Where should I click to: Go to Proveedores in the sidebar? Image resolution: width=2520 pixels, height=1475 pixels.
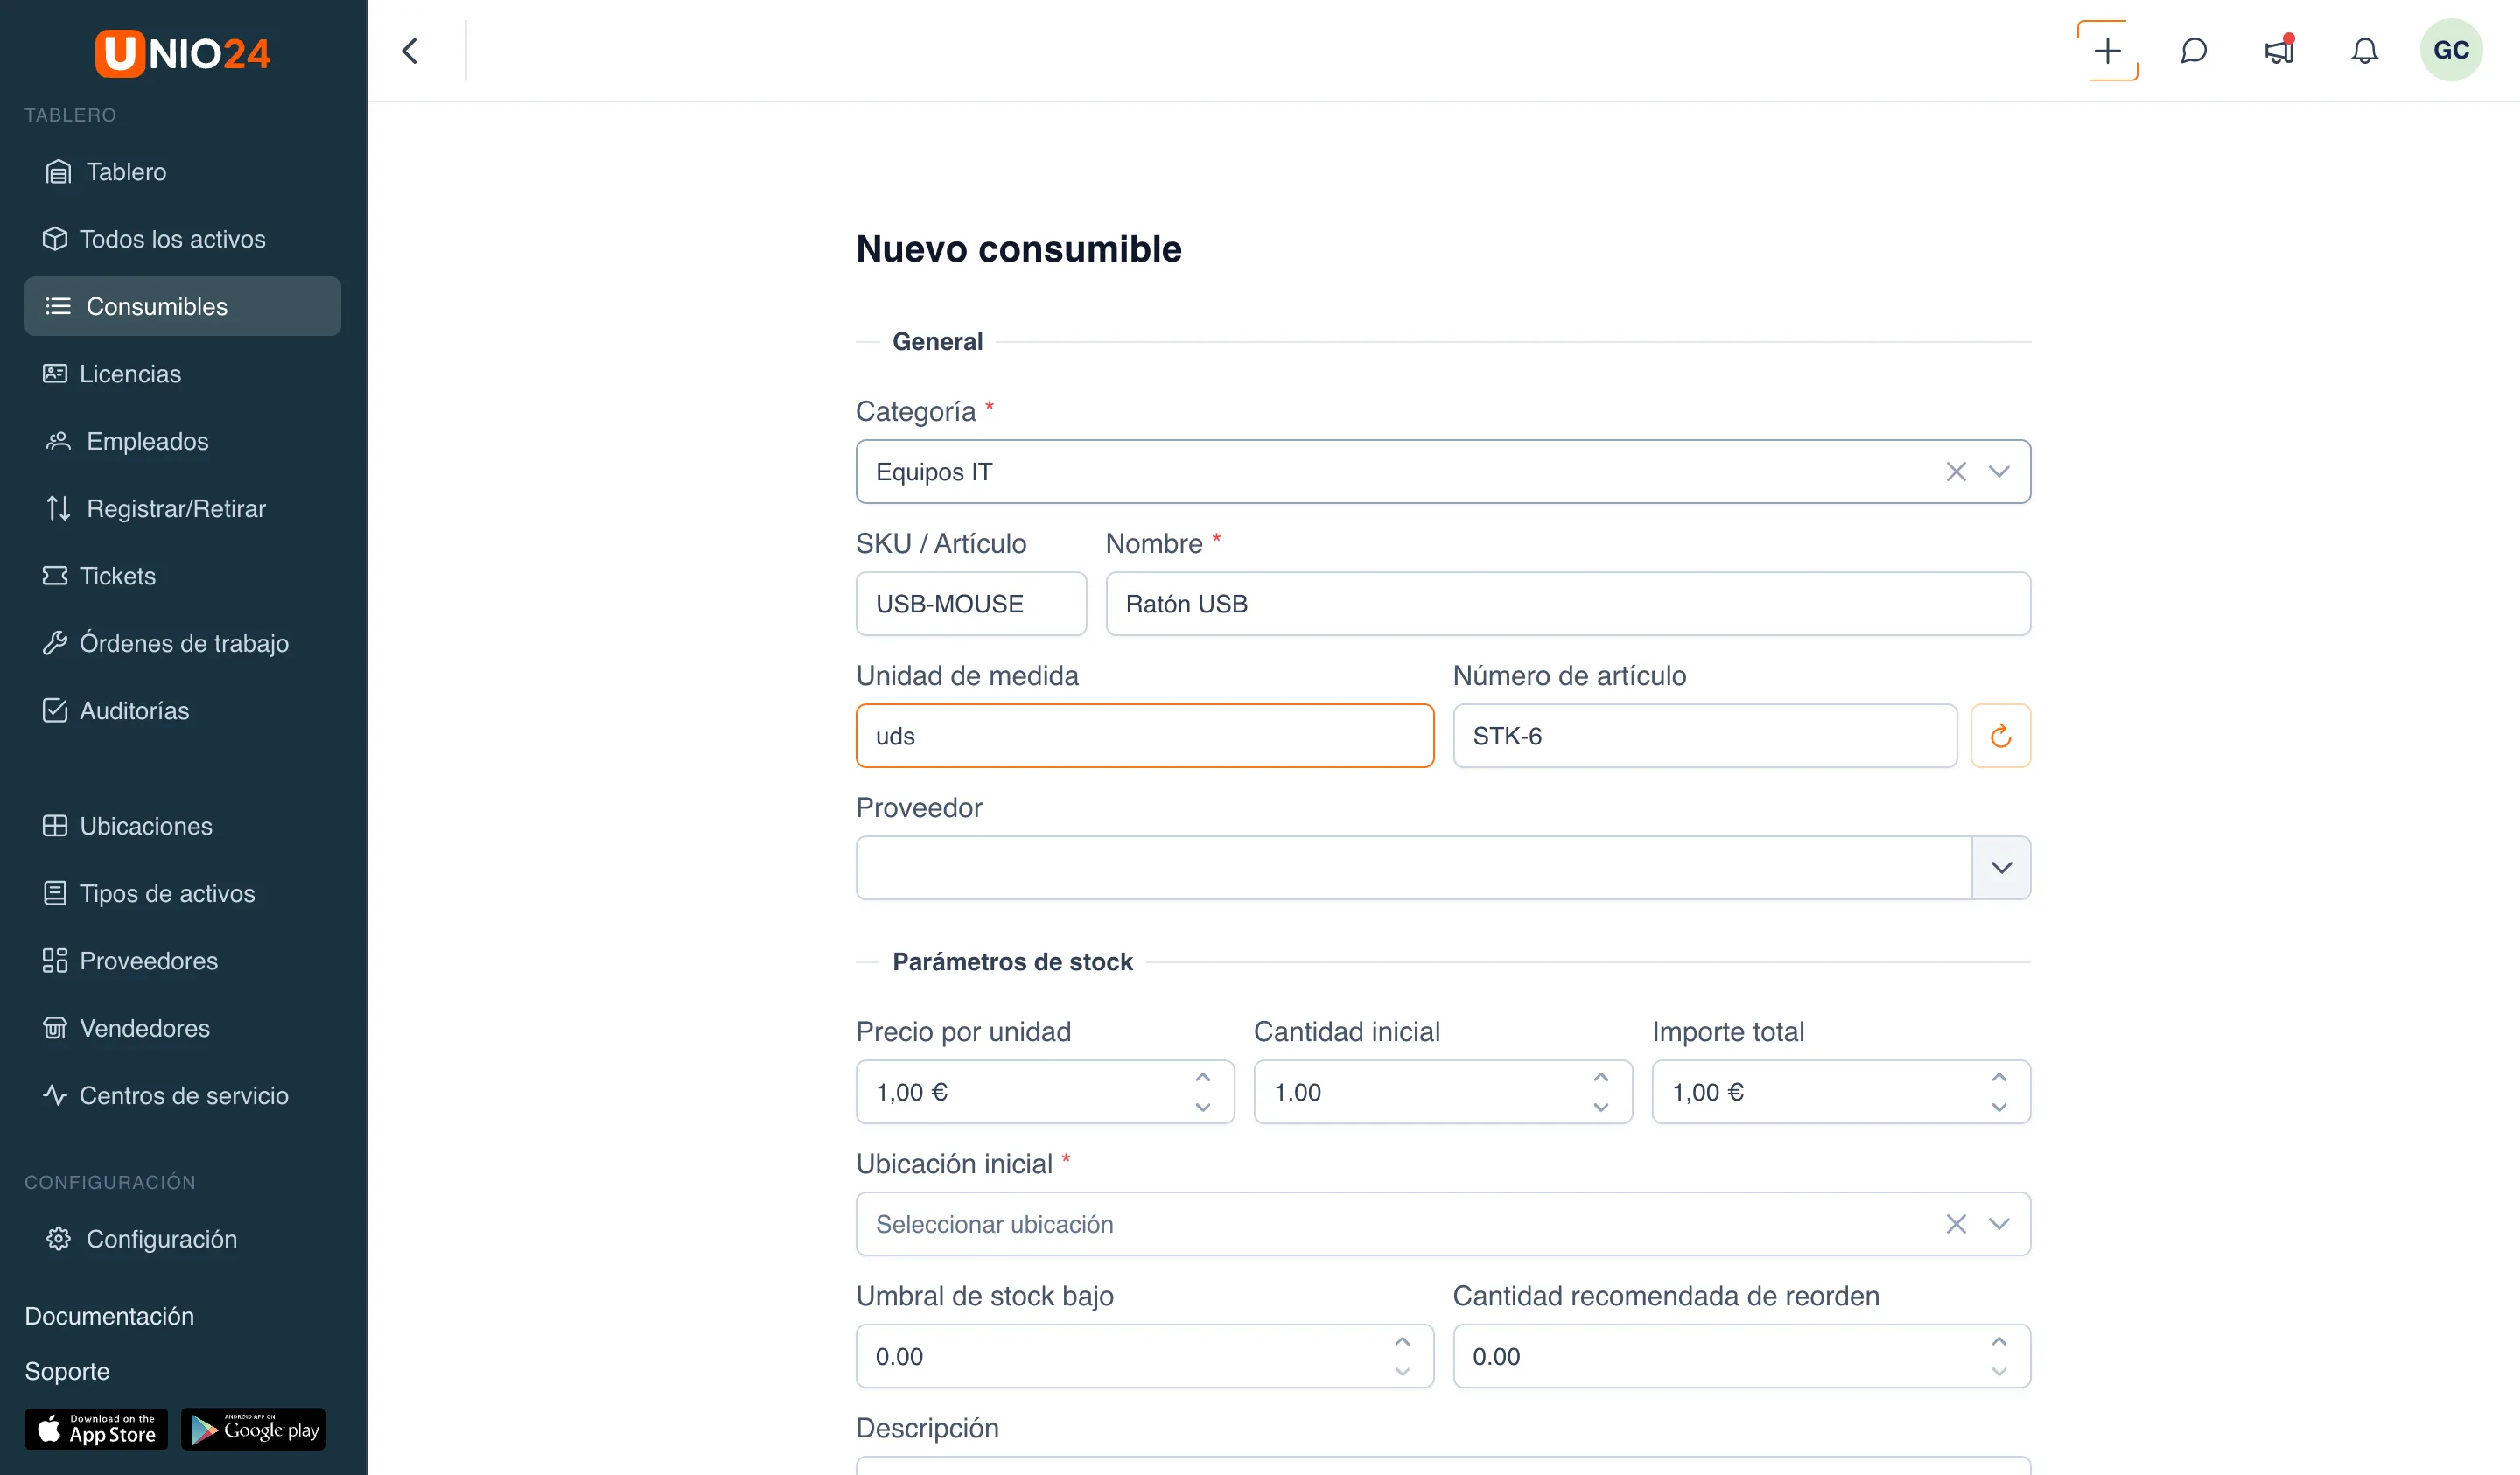point(182,961)
